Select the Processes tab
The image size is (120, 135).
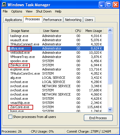pos(33,19)
